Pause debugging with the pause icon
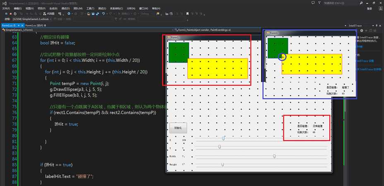 pyautogui.click(x=6, y=14)
